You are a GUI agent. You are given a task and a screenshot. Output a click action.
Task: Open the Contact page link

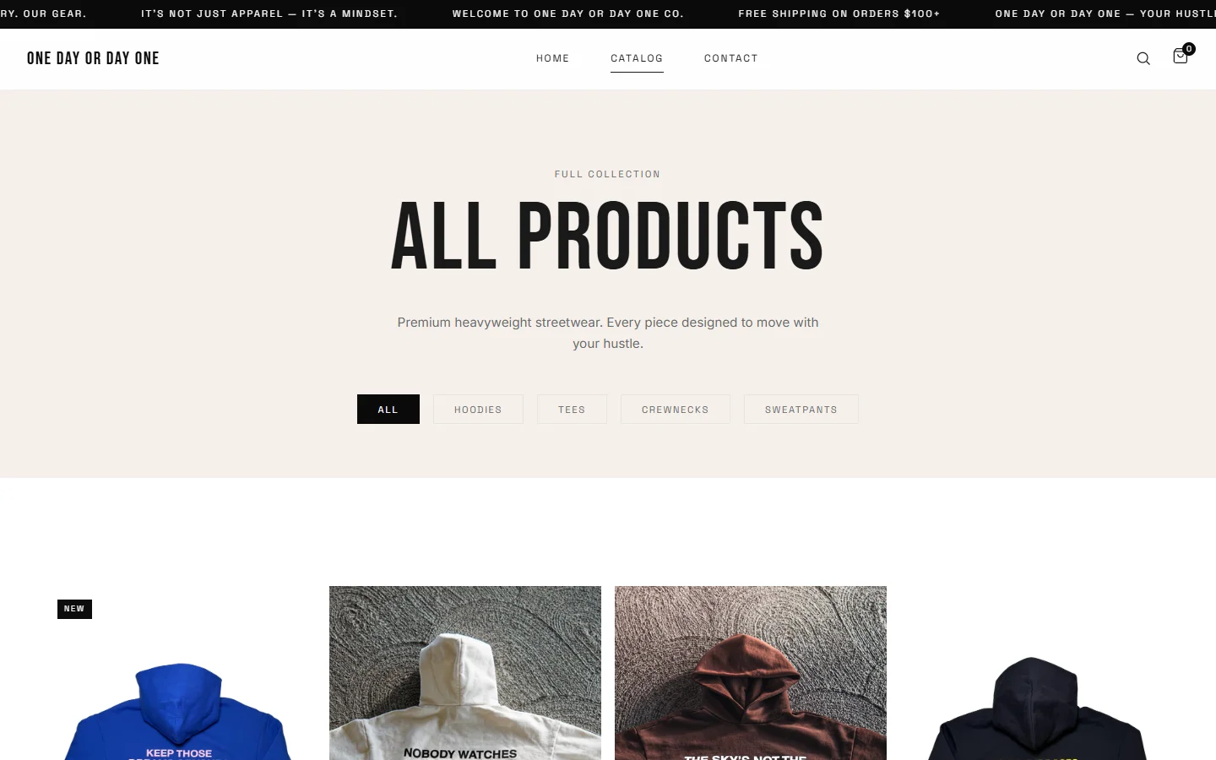tap(731, 58)
